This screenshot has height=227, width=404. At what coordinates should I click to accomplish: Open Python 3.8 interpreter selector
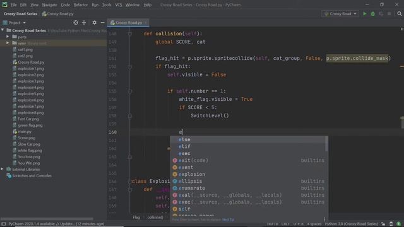tap(352, 224)
